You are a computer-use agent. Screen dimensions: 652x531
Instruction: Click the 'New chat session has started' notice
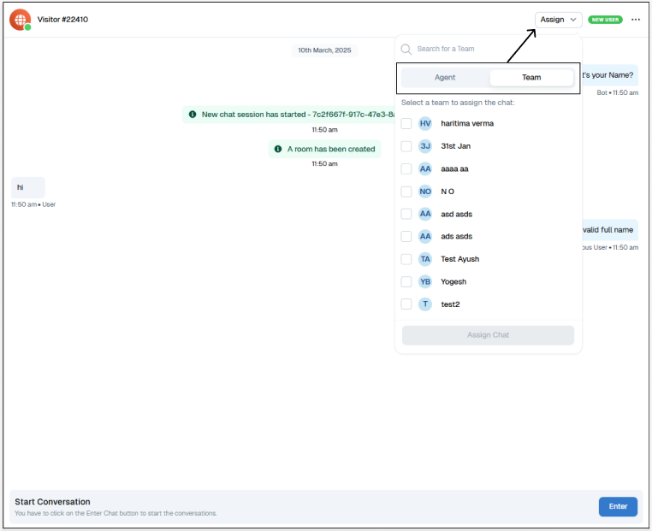coord(289,115)
